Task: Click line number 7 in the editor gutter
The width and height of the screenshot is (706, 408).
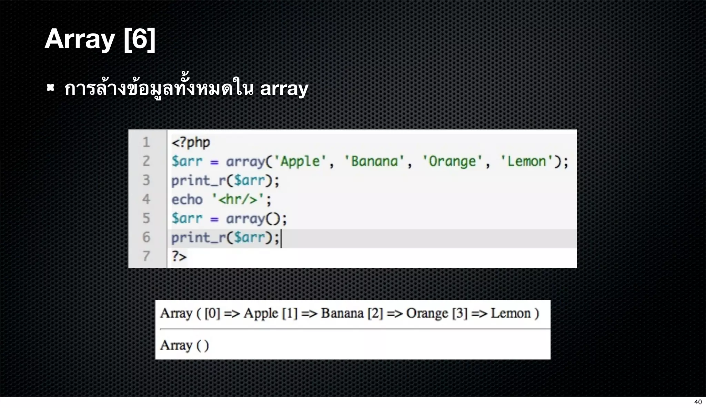Action: [147, 256]
